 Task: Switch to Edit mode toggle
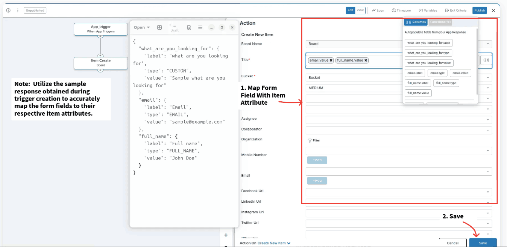[351, 11]
